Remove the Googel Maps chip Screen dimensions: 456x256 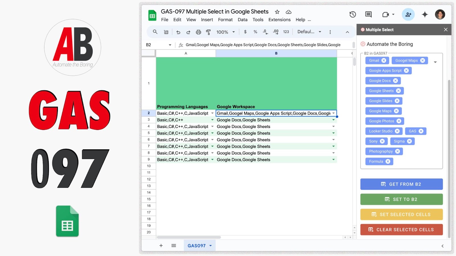coord(423,60)
